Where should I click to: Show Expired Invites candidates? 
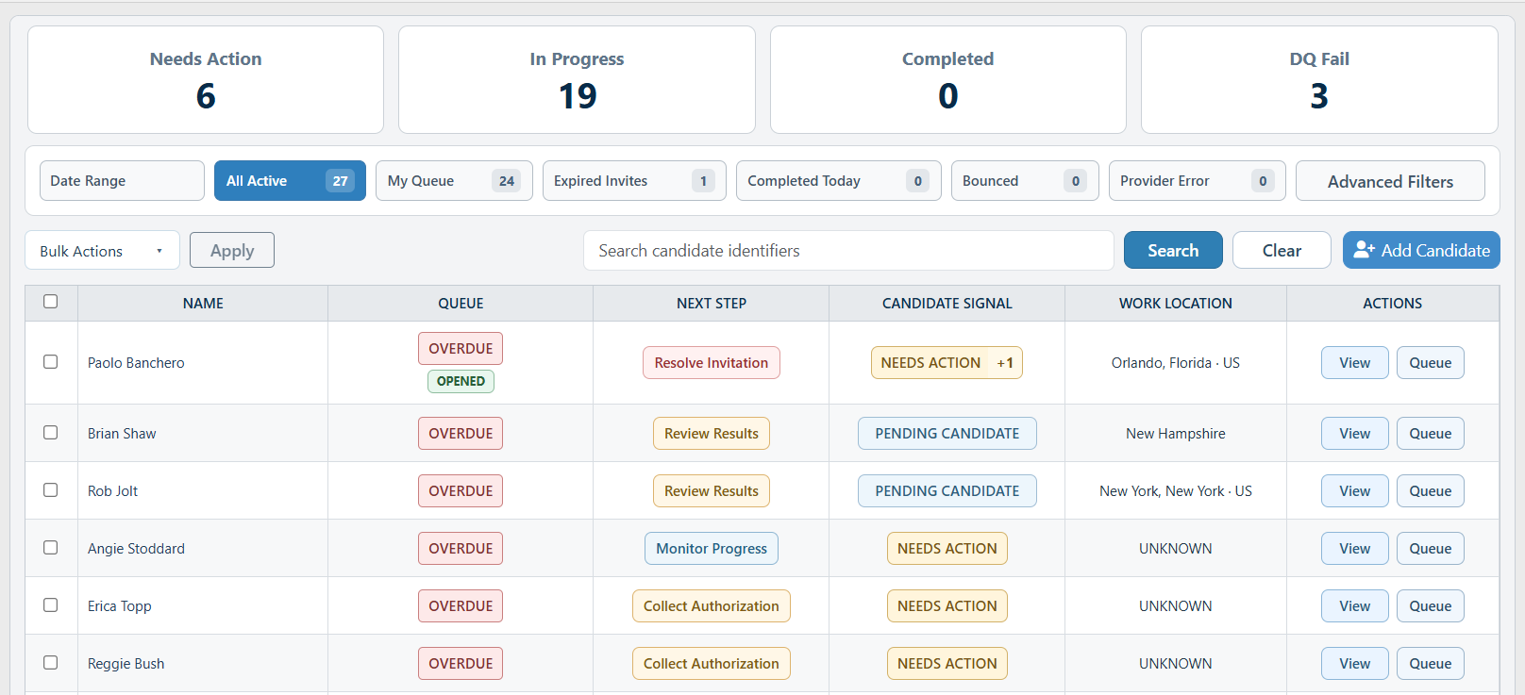point(634,180)
